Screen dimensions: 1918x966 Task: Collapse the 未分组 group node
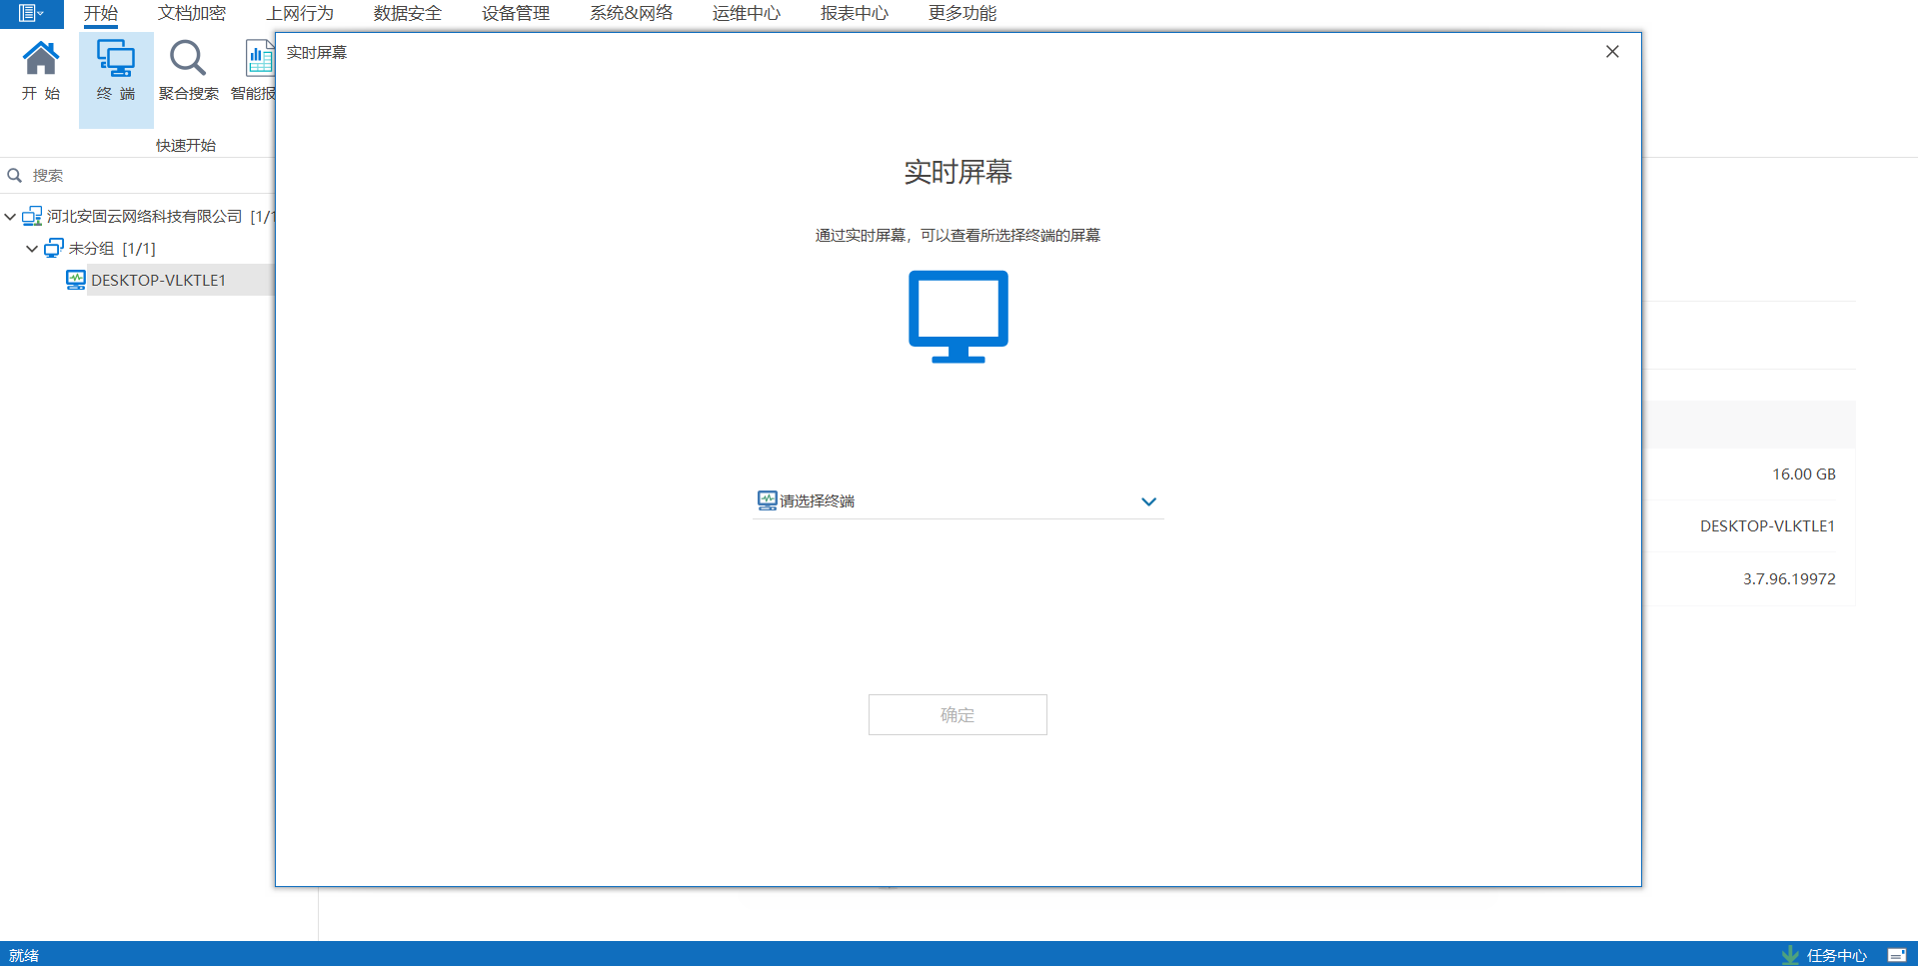coord(32,249)
